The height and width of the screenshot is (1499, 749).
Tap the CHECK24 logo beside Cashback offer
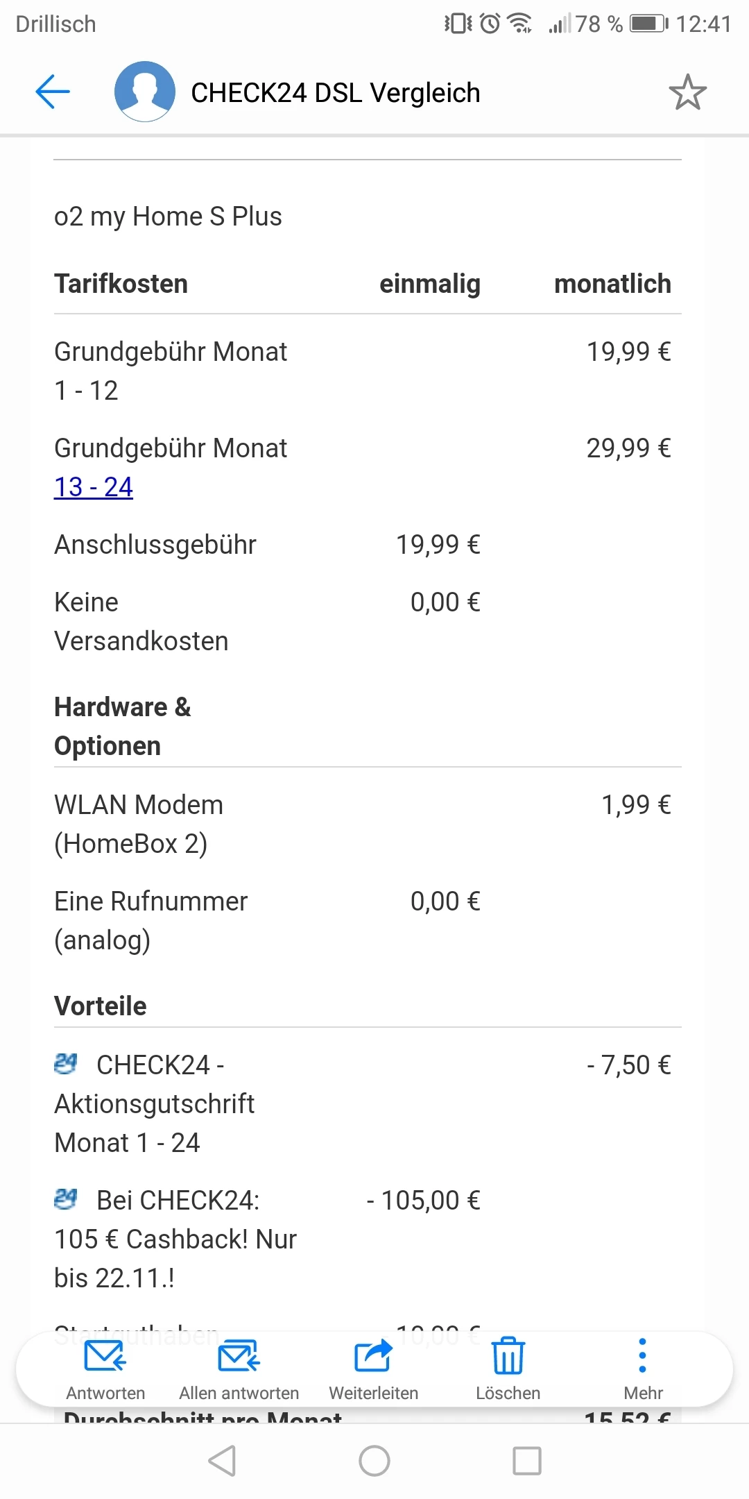click(66, 1199)
